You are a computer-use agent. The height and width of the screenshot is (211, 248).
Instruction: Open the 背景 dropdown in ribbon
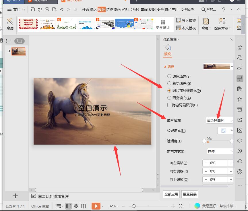(206, 24)
